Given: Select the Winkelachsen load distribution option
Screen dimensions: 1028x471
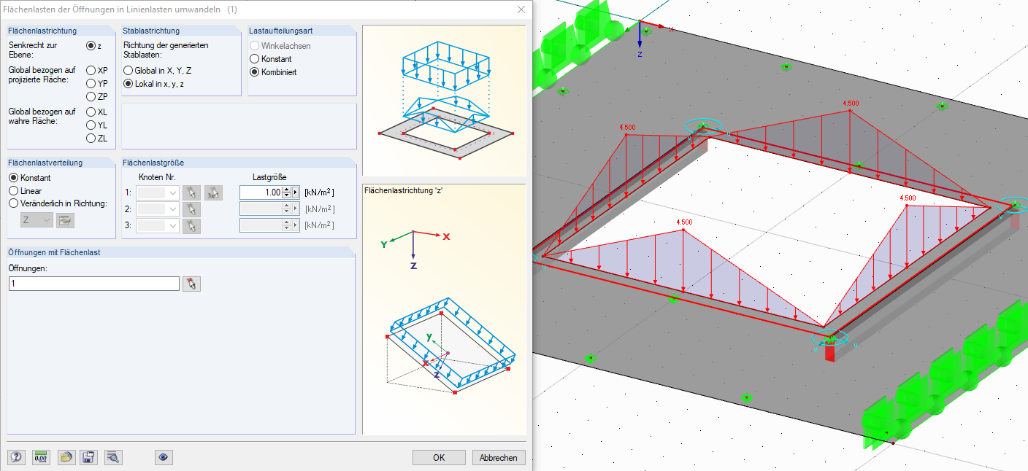Looking at the screenshot, I should (x=255, y=45).
